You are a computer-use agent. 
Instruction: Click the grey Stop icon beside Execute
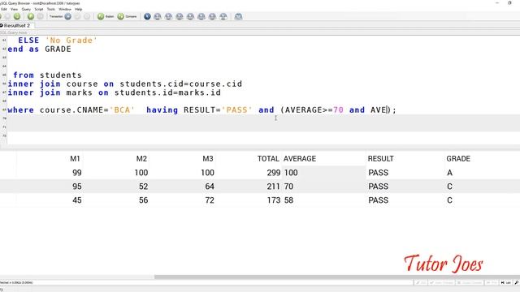40,16
